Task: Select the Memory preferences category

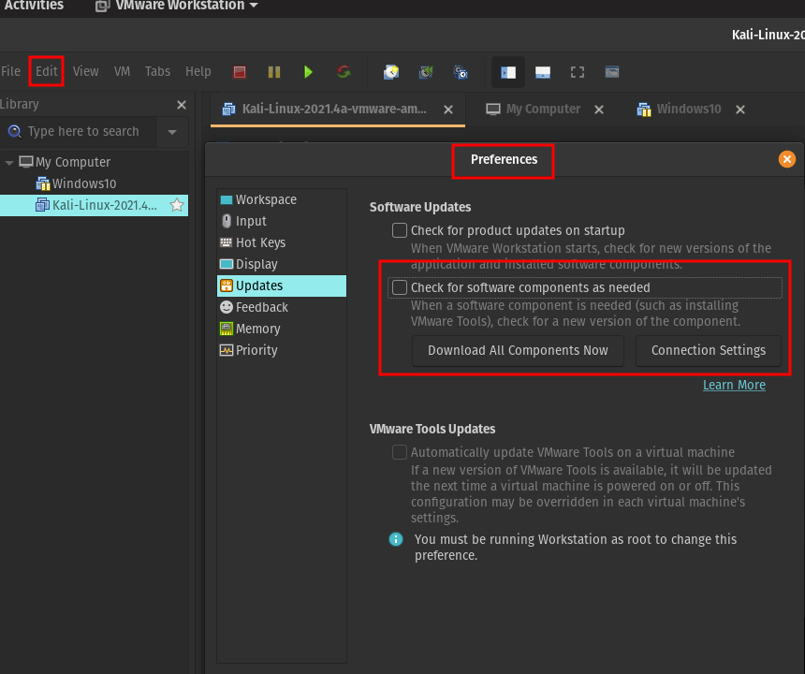Action: (282, 330)
